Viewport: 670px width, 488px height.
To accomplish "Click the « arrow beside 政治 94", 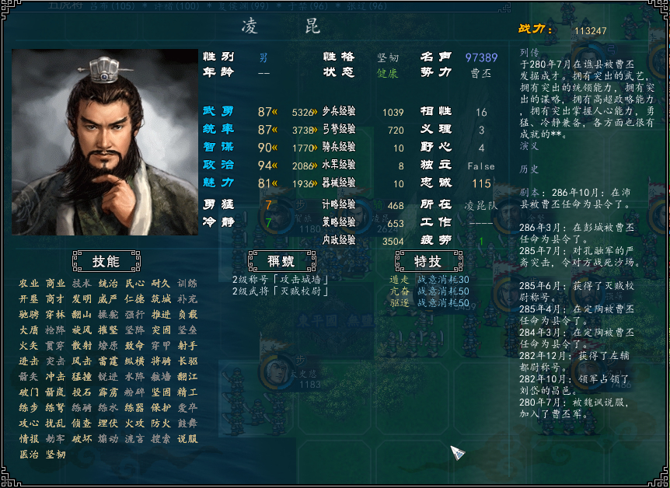I will [274, 165].
